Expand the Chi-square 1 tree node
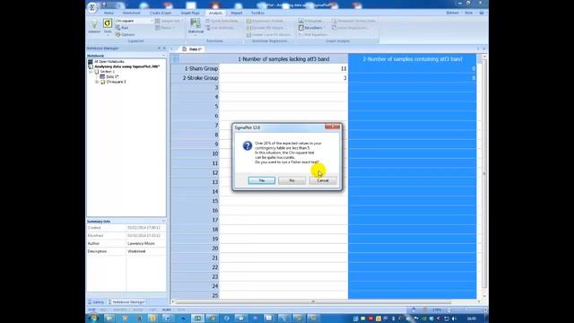The width and height of the screenshot is (574, 323). 97,82
